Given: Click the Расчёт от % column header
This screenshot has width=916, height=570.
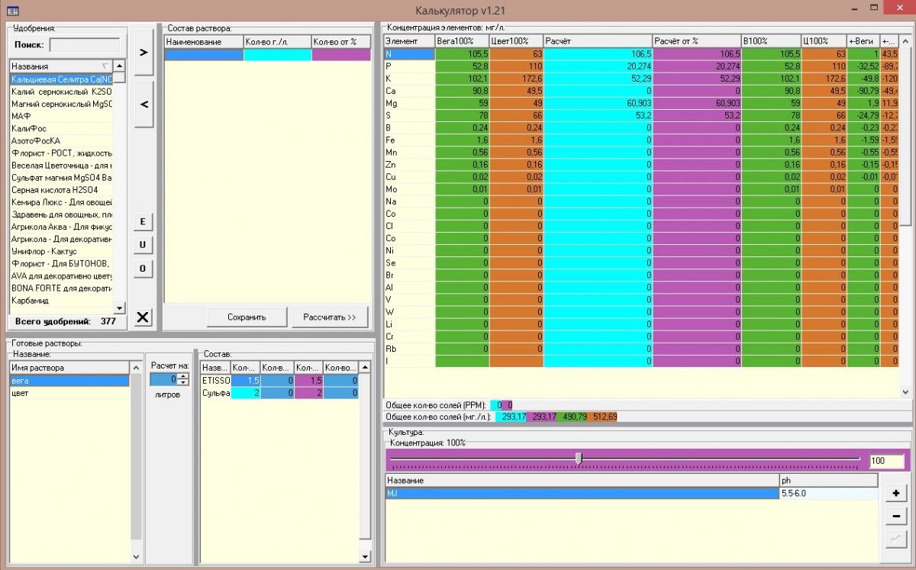Looking at the screenshot, I should [x=697, y=40].
